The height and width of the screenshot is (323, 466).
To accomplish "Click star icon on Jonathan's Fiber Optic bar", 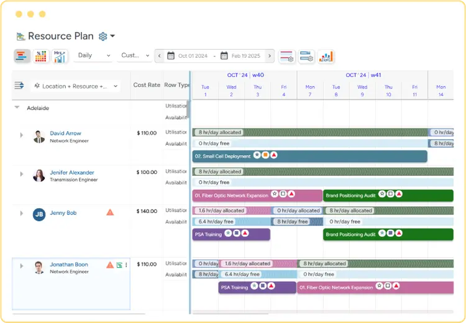I will [x=379, y=286].
